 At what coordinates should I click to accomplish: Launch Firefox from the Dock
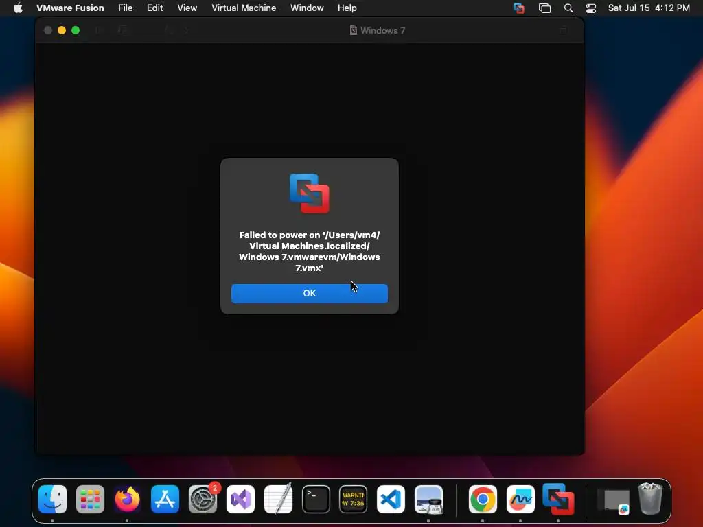click(127, 500)
